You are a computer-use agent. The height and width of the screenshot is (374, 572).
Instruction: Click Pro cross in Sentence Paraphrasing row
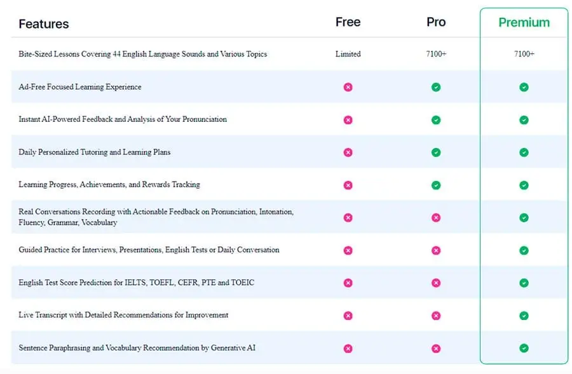click(436, 349)
